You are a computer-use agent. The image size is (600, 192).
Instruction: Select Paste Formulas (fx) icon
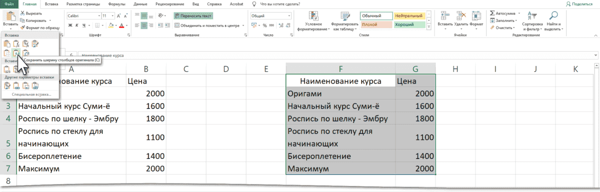pos(16,43)
